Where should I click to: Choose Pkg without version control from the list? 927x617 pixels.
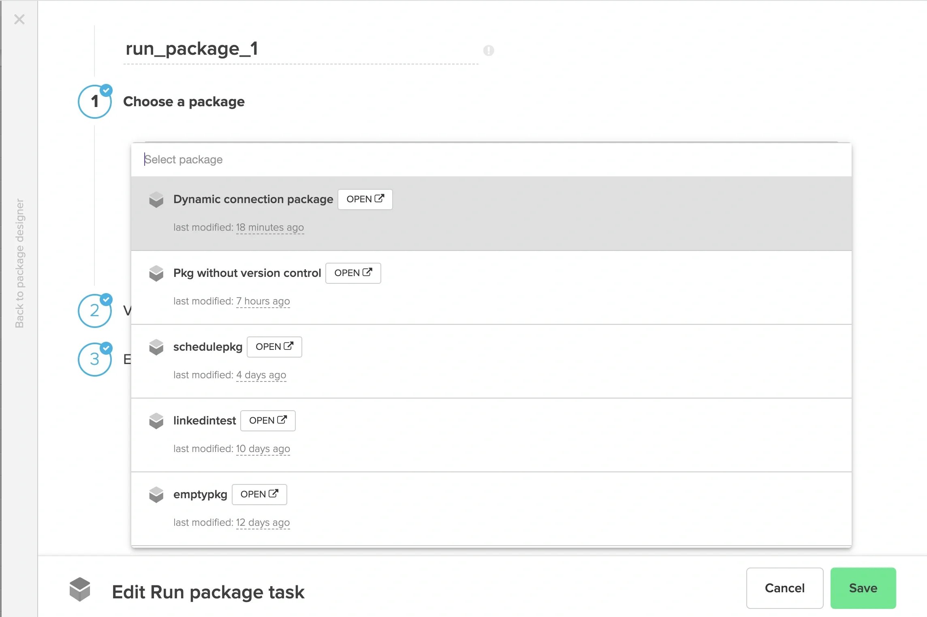(x=491, y=287)
